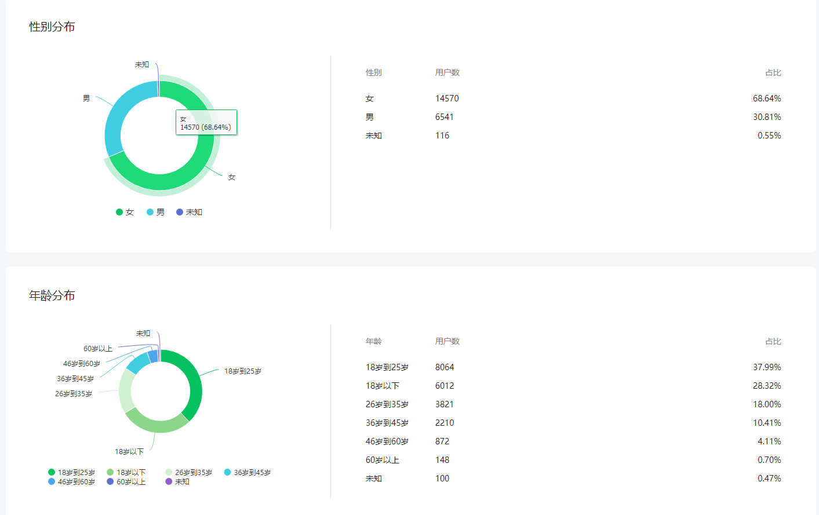Screen dimensions: 819x515
Task: Toggle the 18岁以下 legend entry
Action: [126, 472]
